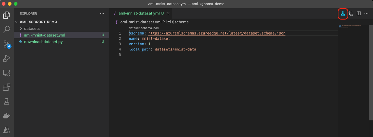Open Source Control view with 4 badge
This screenshot has width=373, height=137.
point(7,44)
